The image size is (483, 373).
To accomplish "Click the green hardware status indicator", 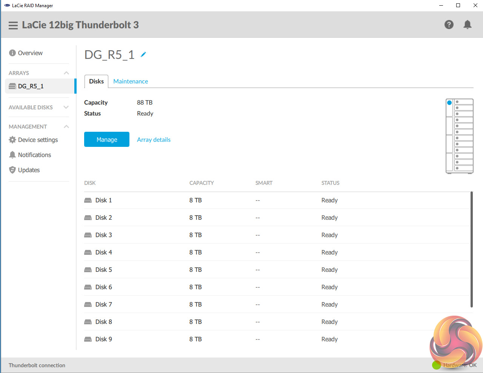I will tap(437, 365).
